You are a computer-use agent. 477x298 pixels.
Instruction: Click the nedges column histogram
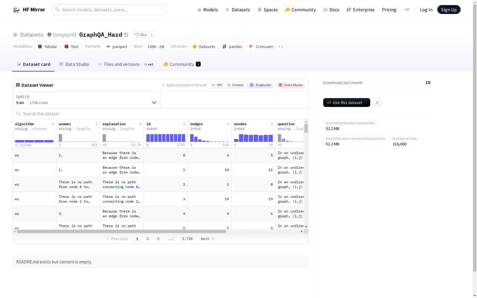tap(210, 138)
